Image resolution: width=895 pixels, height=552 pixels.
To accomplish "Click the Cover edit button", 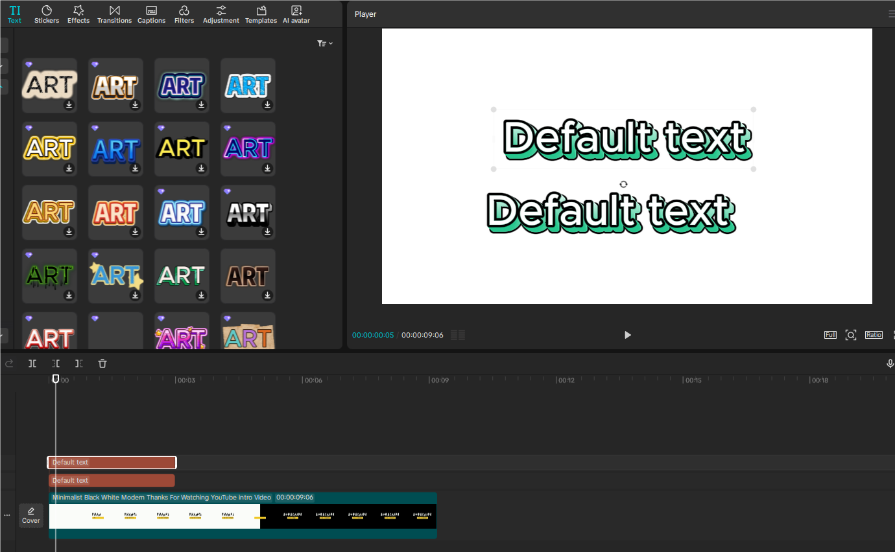I will coord(31,516).
